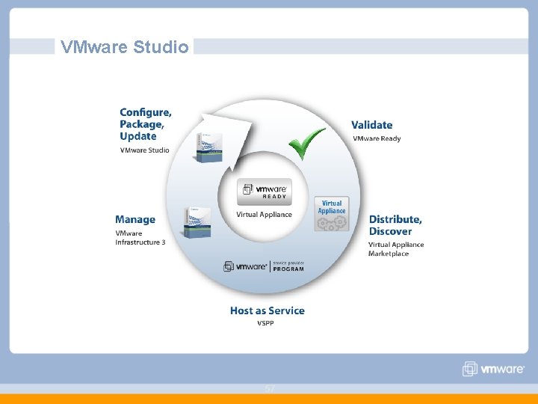Click the 'VSPP' caption text
Screen dimensions: 538x404
tap(265, 323)
